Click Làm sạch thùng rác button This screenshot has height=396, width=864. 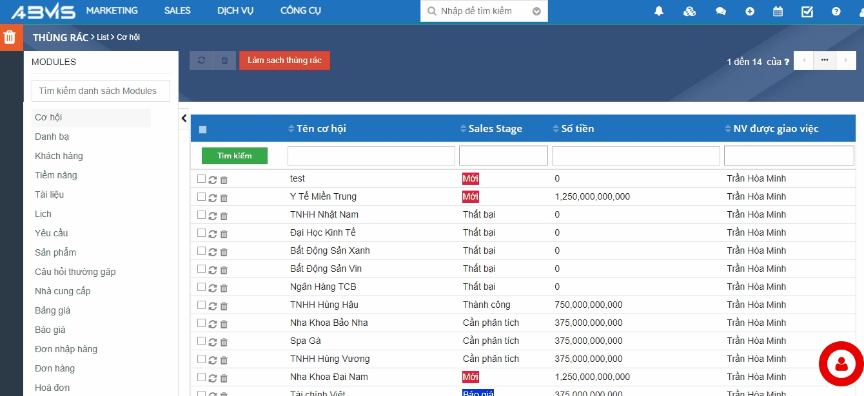tap(284, 61)
